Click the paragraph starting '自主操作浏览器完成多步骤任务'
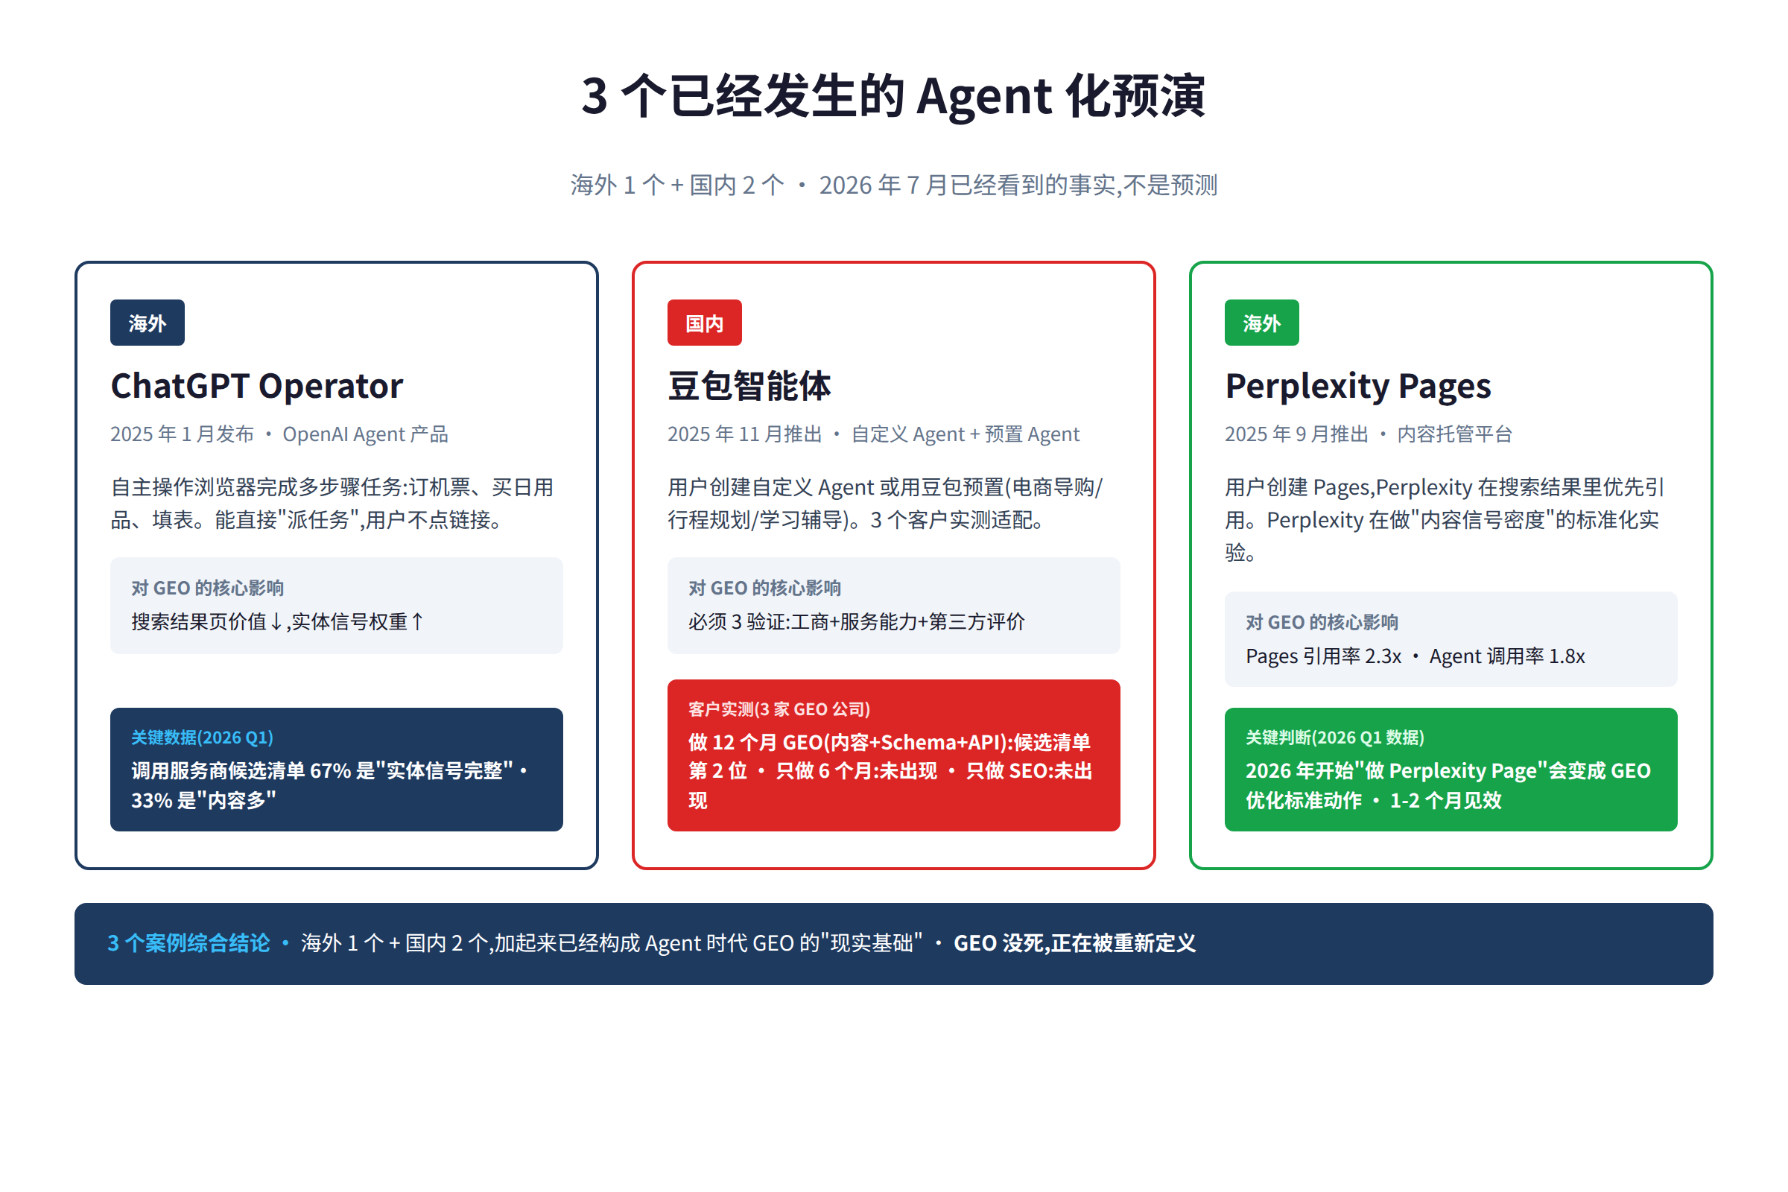This screenshot has width=1788, height=1192. click(x=332, y=504)
